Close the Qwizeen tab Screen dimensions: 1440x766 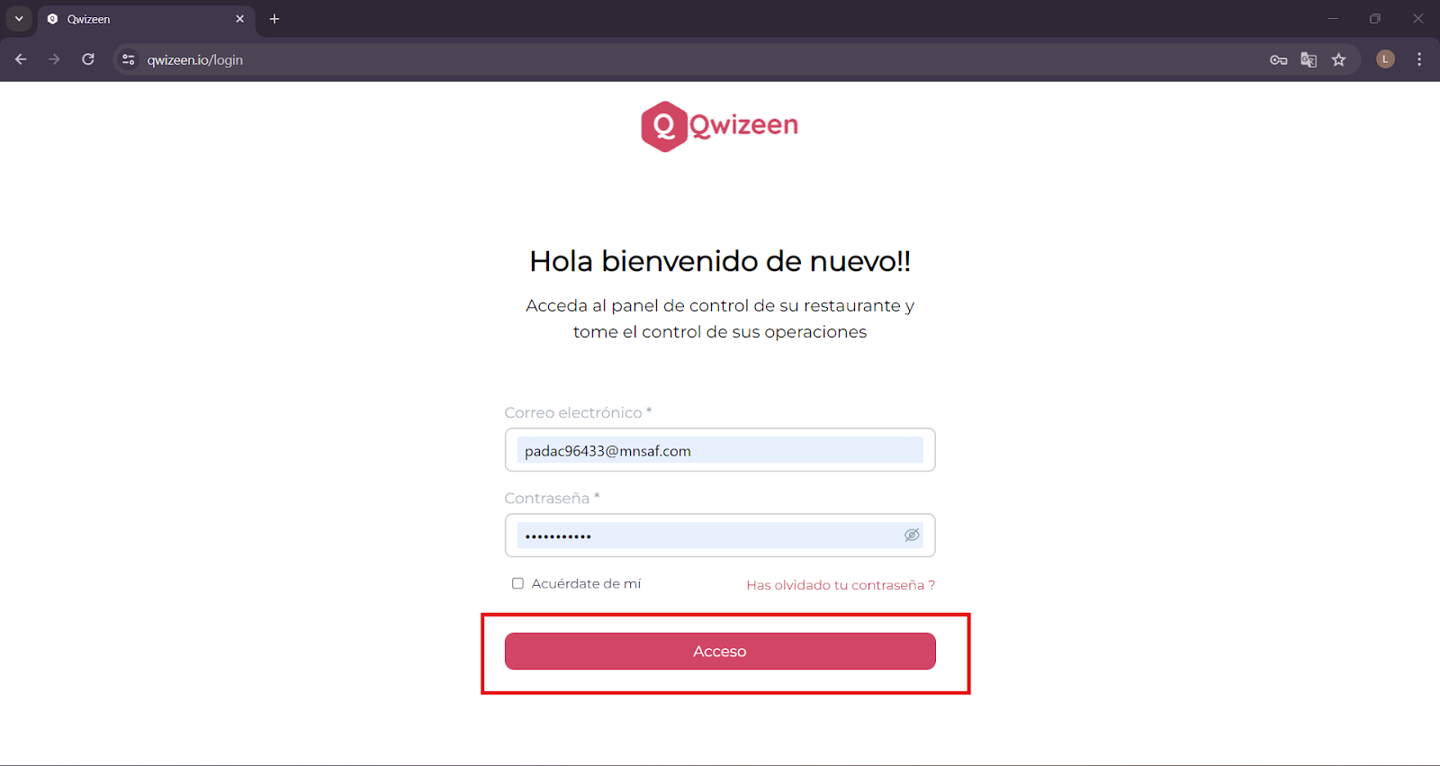(239, 19)
